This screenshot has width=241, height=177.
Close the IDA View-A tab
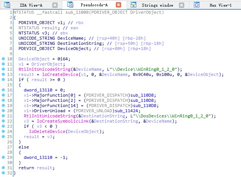tap(55, 5)
